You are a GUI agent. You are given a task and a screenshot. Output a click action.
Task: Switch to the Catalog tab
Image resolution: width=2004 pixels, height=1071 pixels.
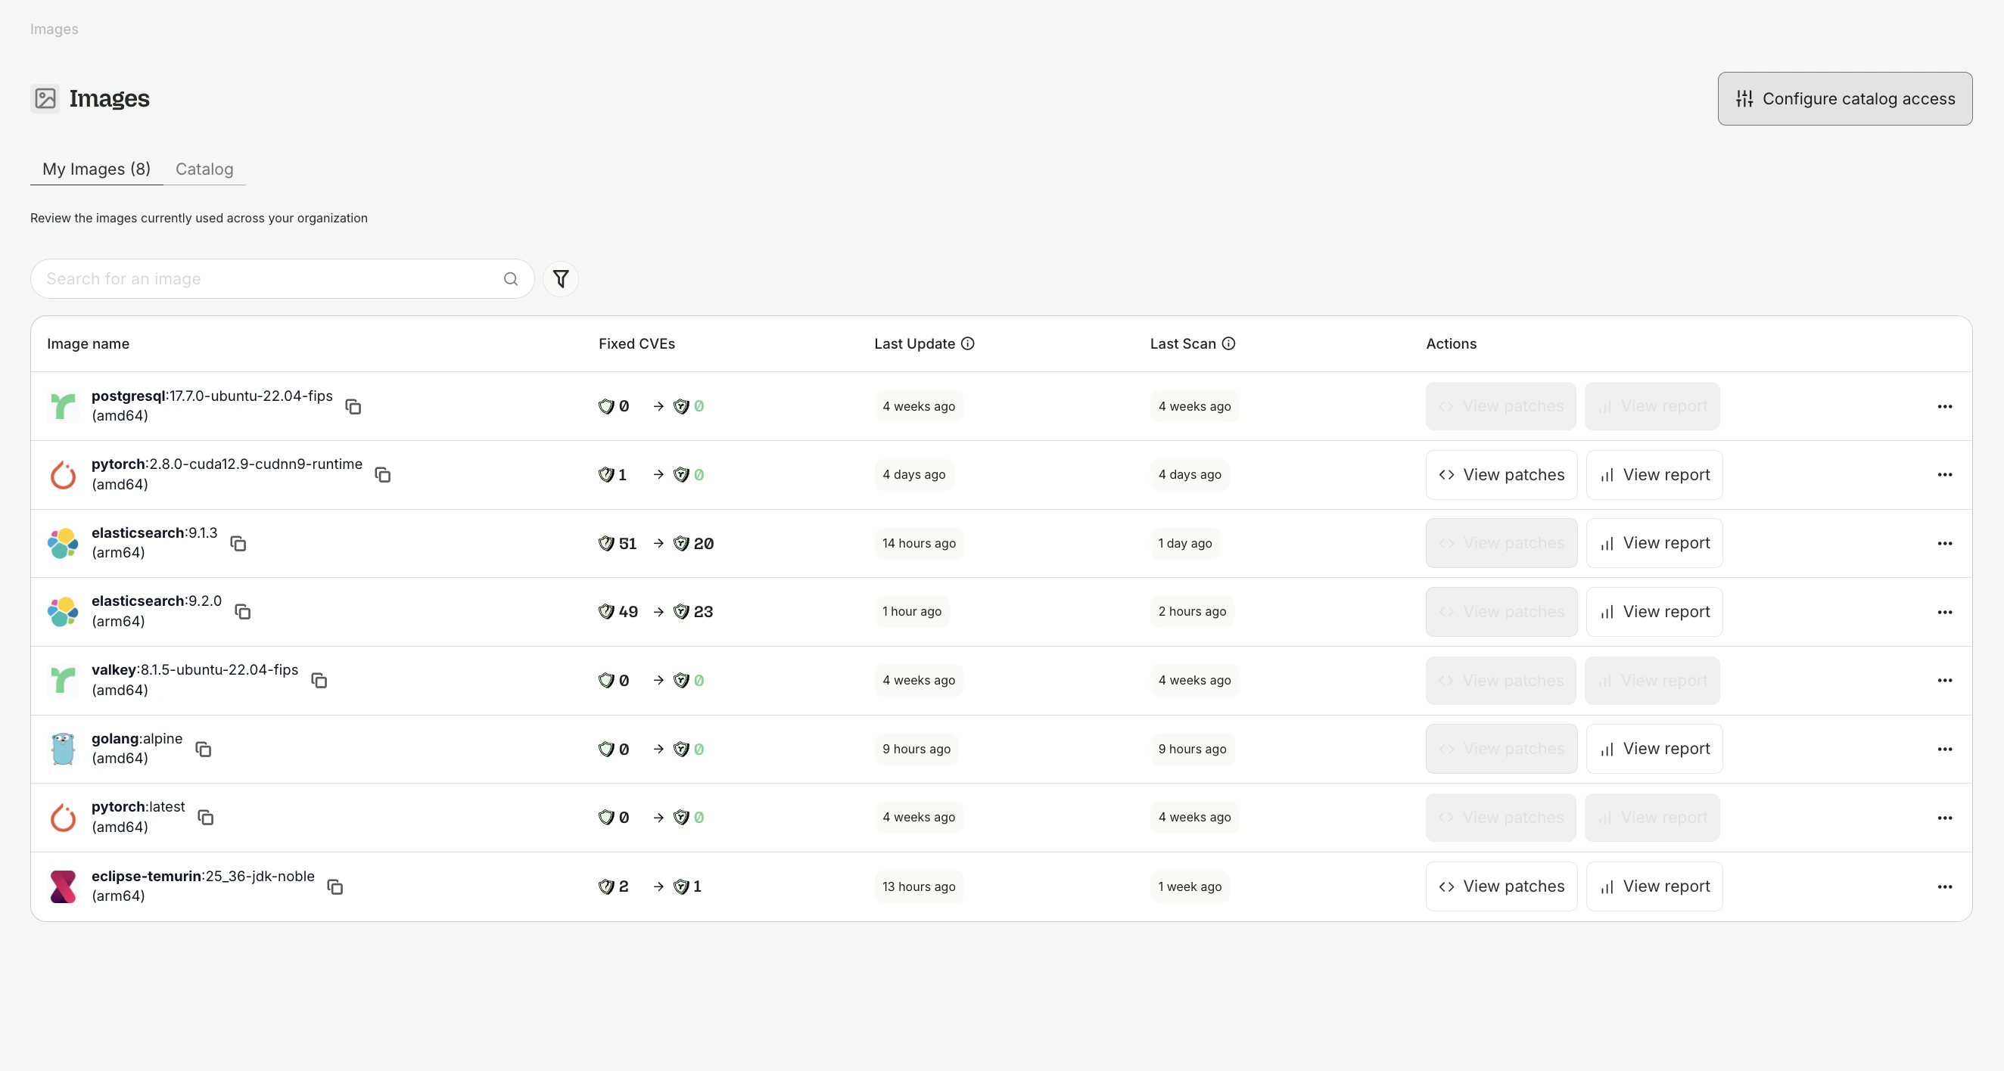204,169
